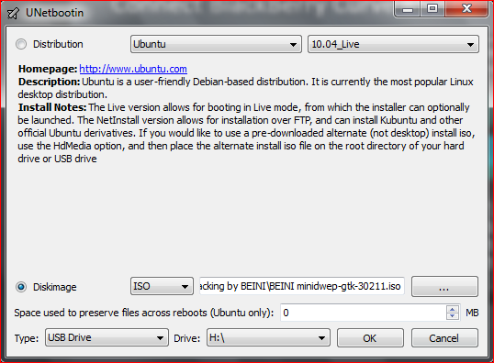Screen dimensions: 494x363
Task: Select the Distribution radio button
Action: (21, 44)
